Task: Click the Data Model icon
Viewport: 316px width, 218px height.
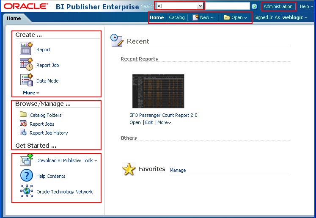Action: click(x=26, y=80)
